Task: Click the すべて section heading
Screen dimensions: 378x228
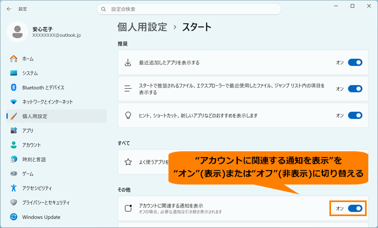Action: tap(124, 143)
